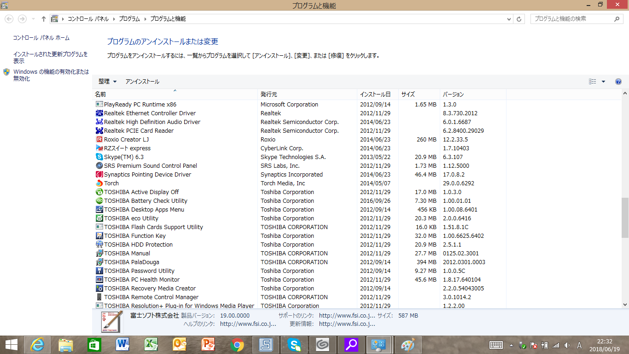The image size is (629, 354).
Task: Open the help question mark icon
Action: (x=618, y=82)
